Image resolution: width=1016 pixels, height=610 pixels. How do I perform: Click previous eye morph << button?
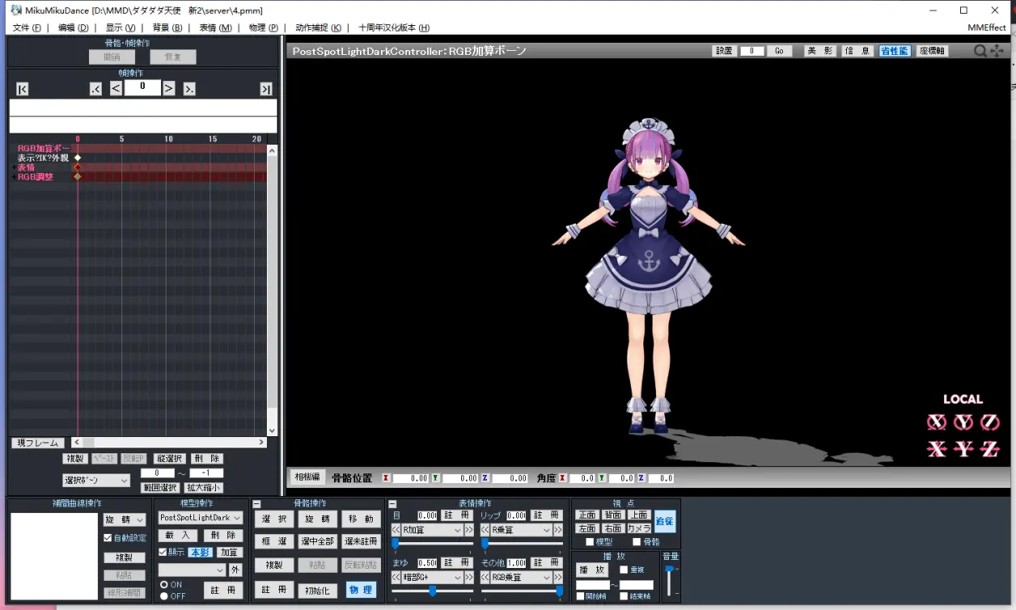(x=396, y=530)
